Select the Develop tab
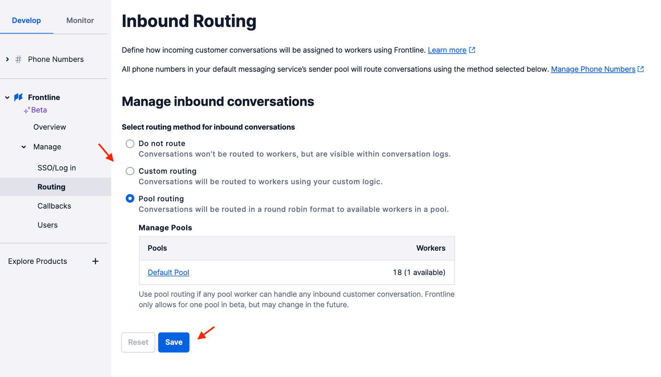 pos(26,20)
